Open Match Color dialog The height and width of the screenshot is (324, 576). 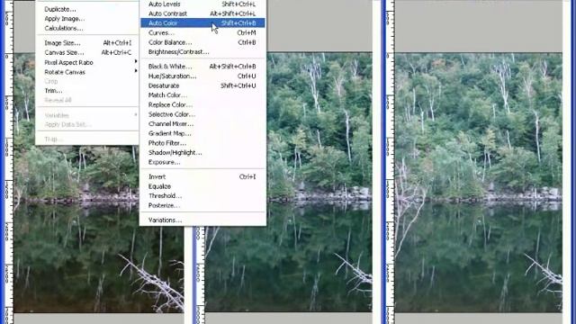pos(202,95)
